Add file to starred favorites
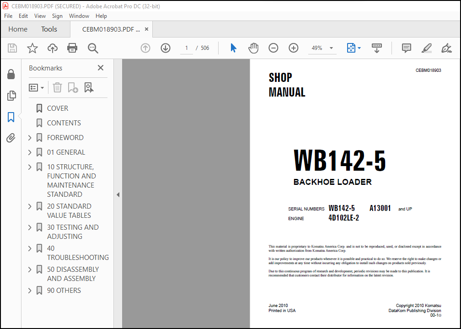 tap(32, 48)
